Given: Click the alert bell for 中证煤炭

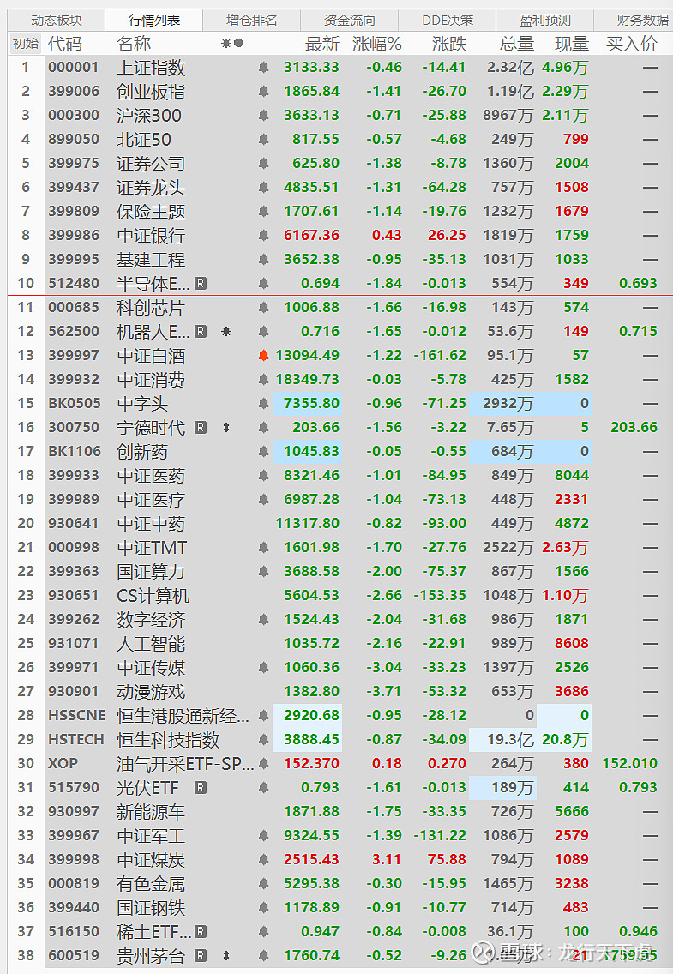Looking at the screenshot, I should 263,860.
